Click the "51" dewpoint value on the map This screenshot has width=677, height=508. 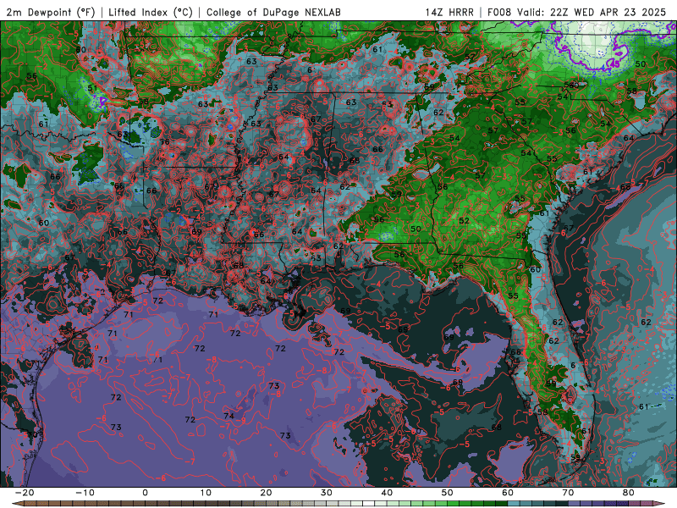point(92,88)
